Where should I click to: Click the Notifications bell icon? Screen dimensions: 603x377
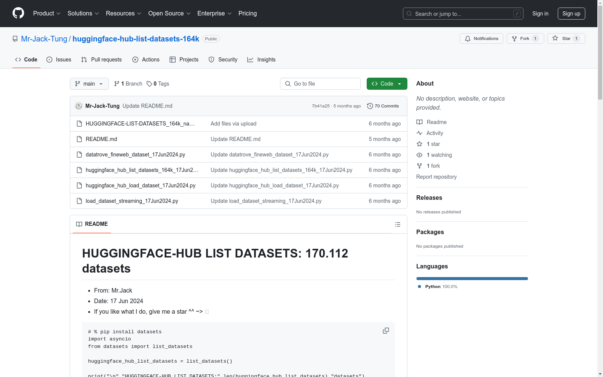(x=468, y=38)
